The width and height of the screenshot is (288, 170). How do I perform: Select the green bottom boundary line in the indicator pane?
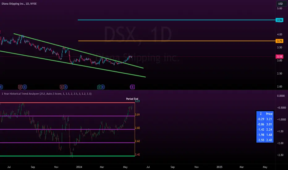tap(67, 156)
